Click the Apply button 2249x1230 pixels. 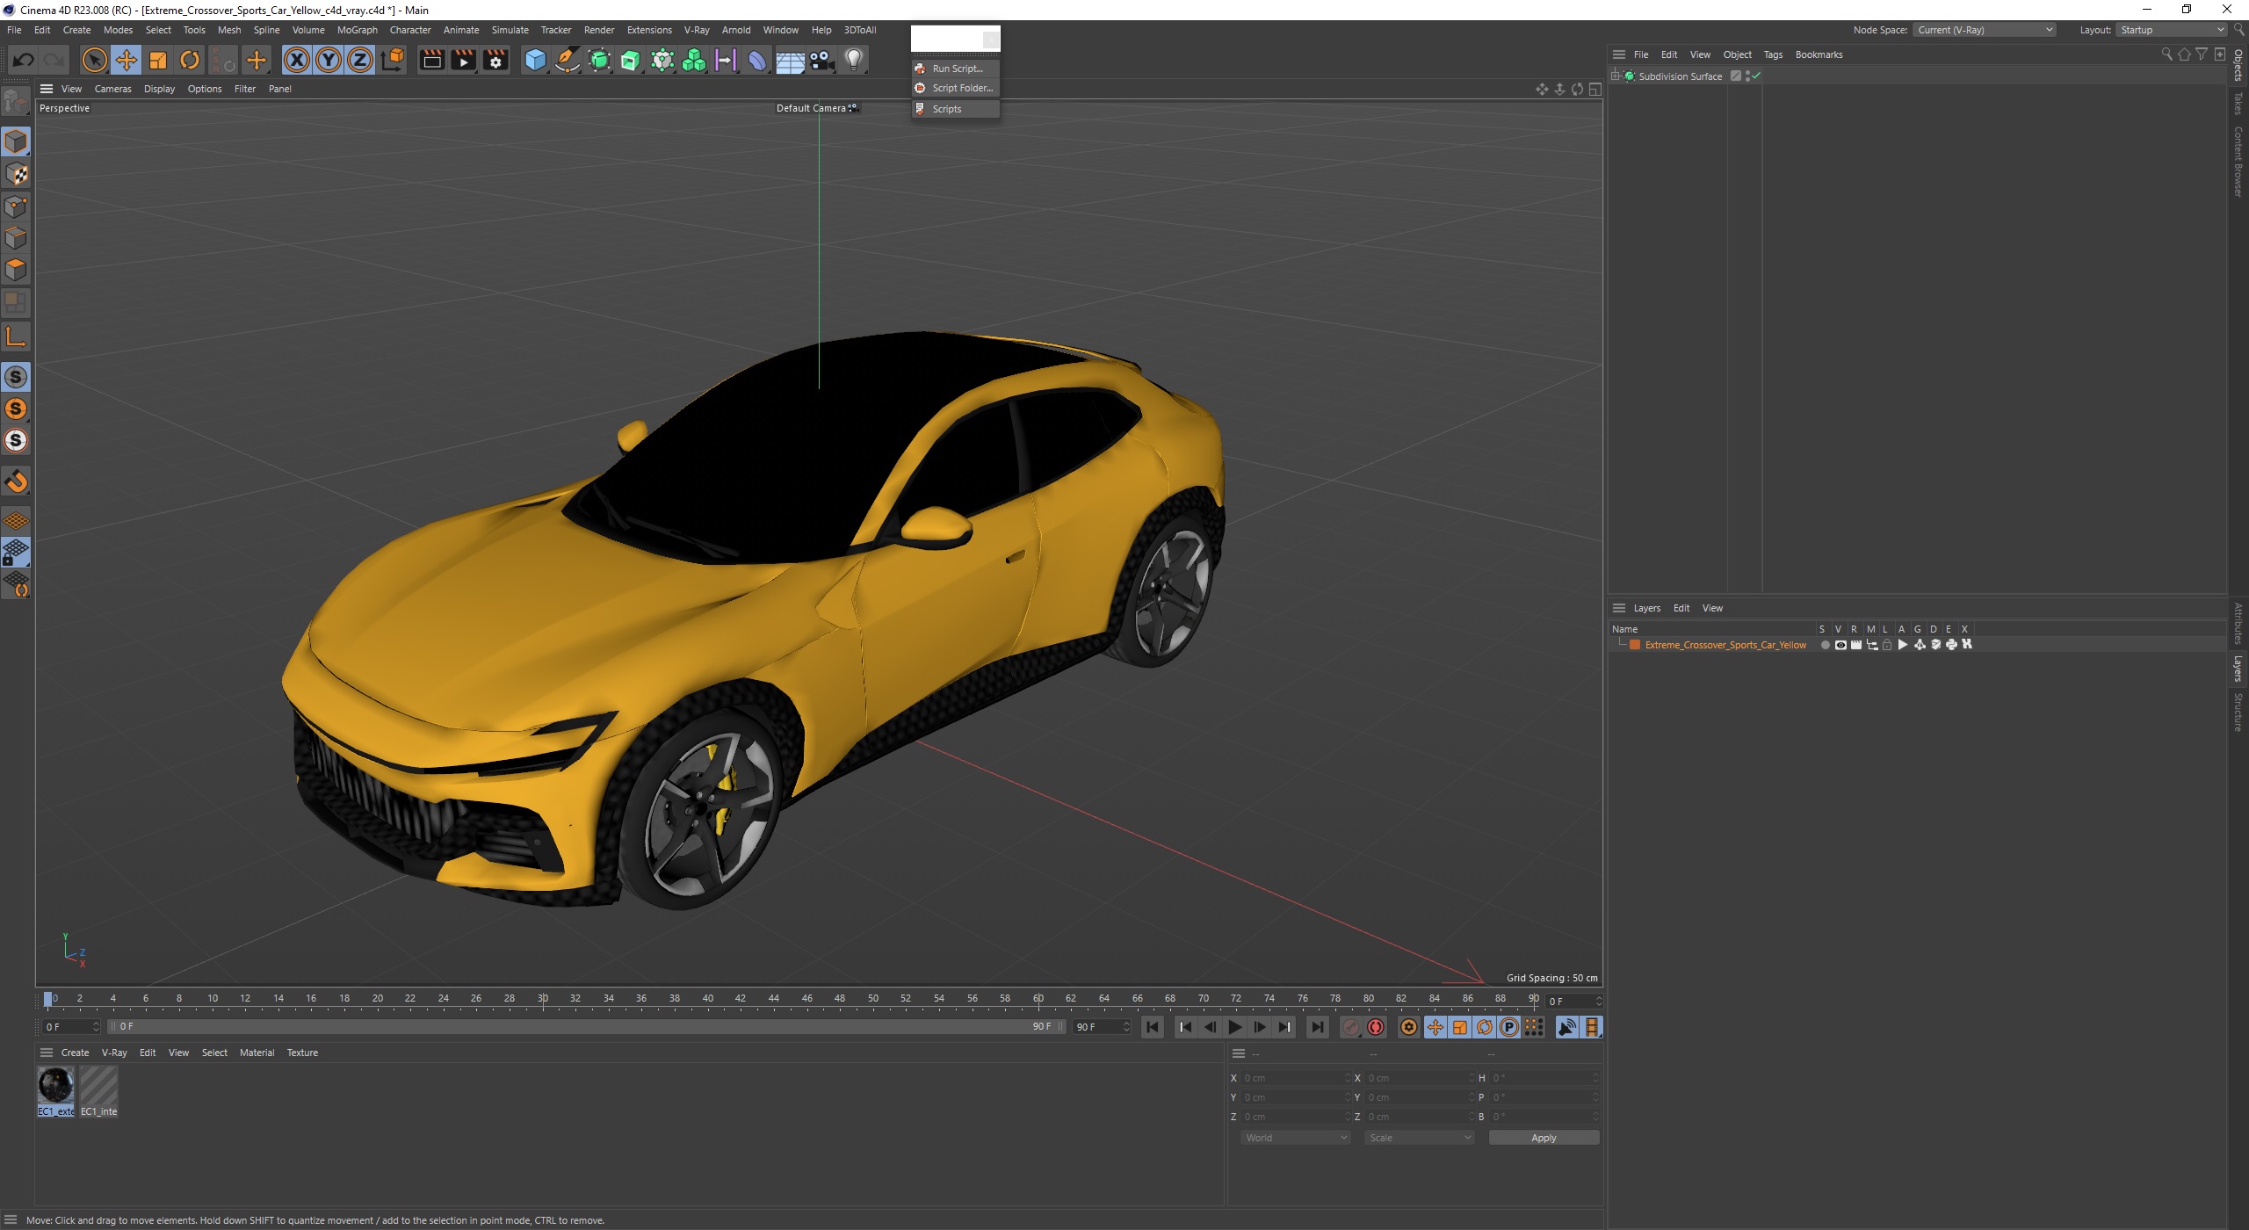[x=1544, y=1138]
